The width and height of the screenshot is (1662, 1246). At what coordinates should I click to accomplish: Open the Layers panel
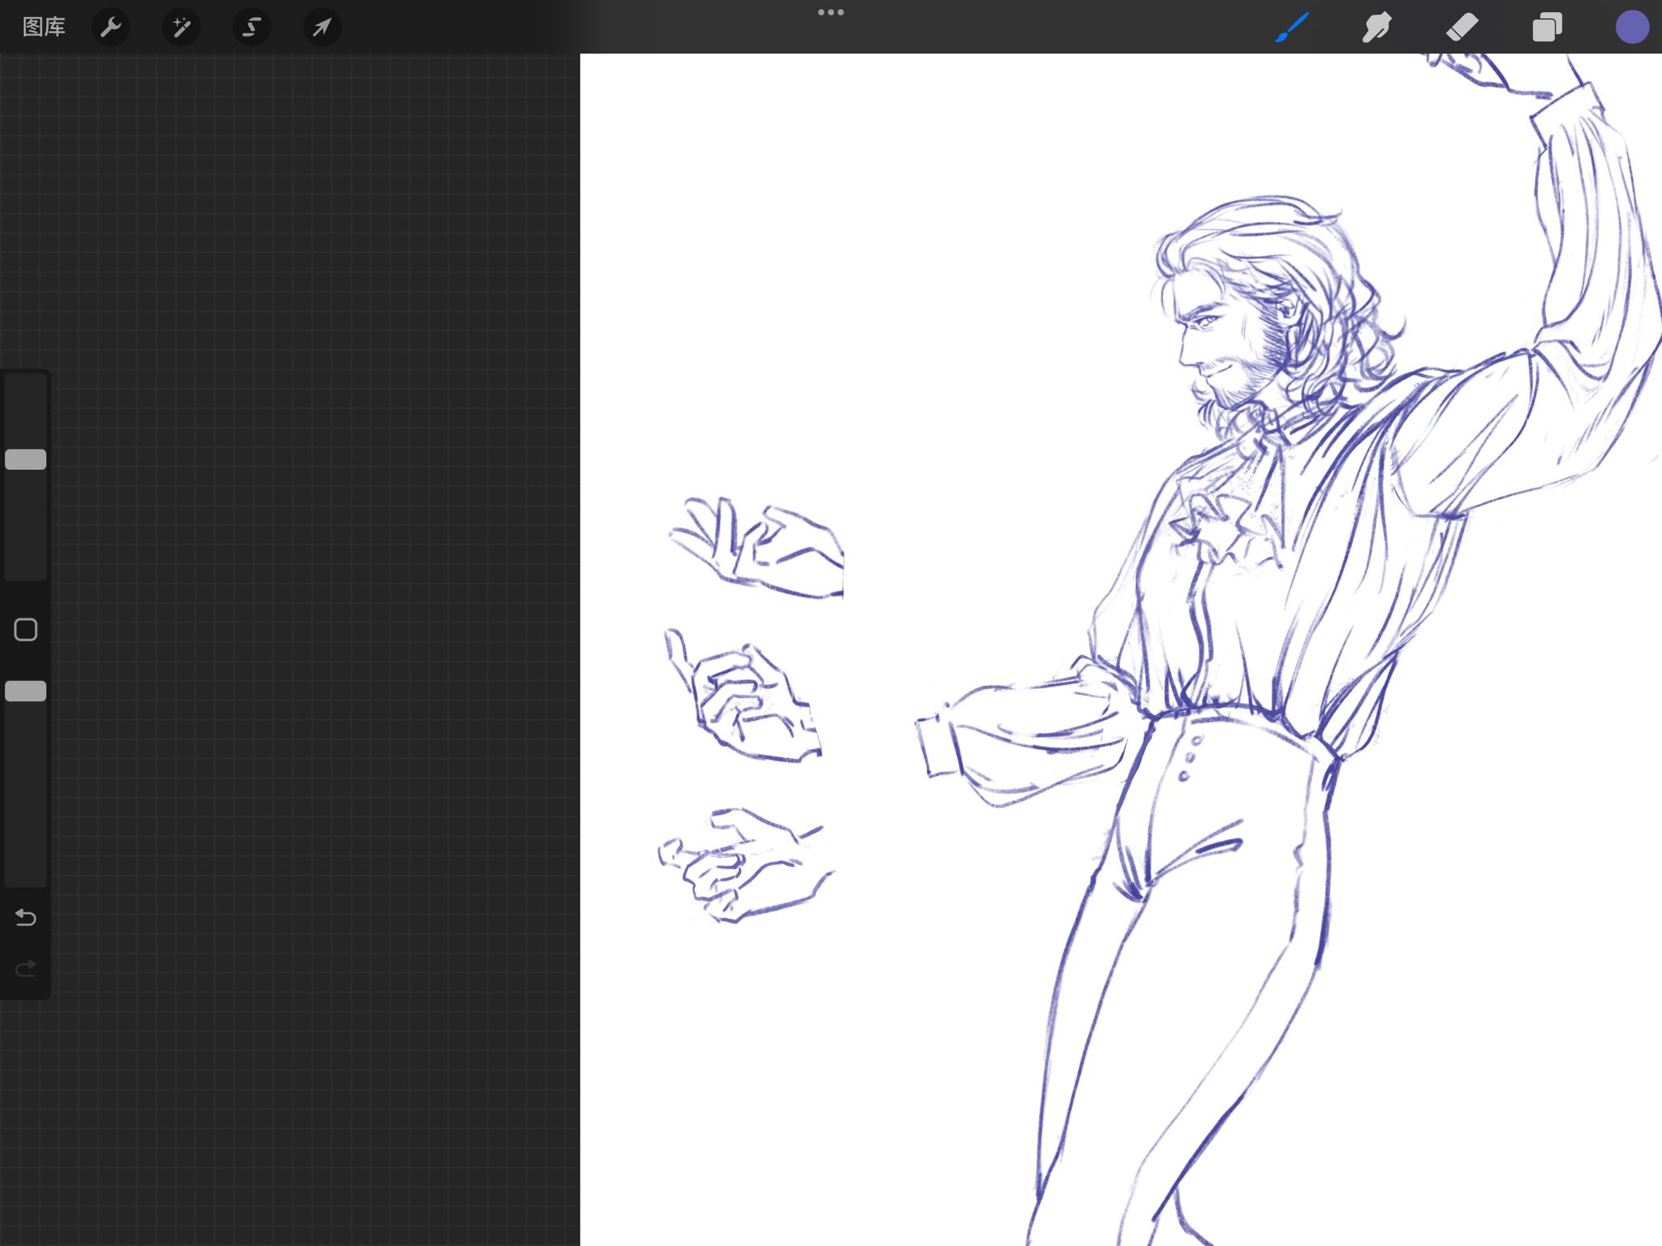(1547, 27)
